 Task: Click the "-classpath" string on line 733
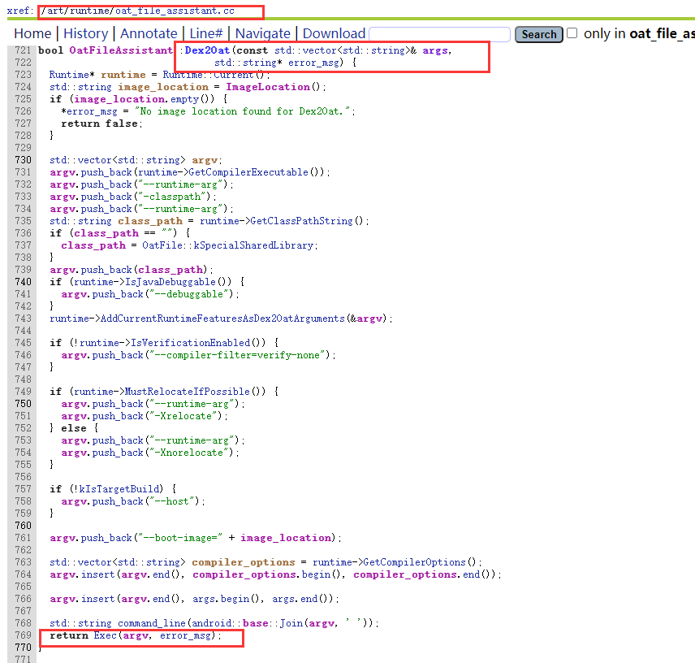(x=172, y=197)
